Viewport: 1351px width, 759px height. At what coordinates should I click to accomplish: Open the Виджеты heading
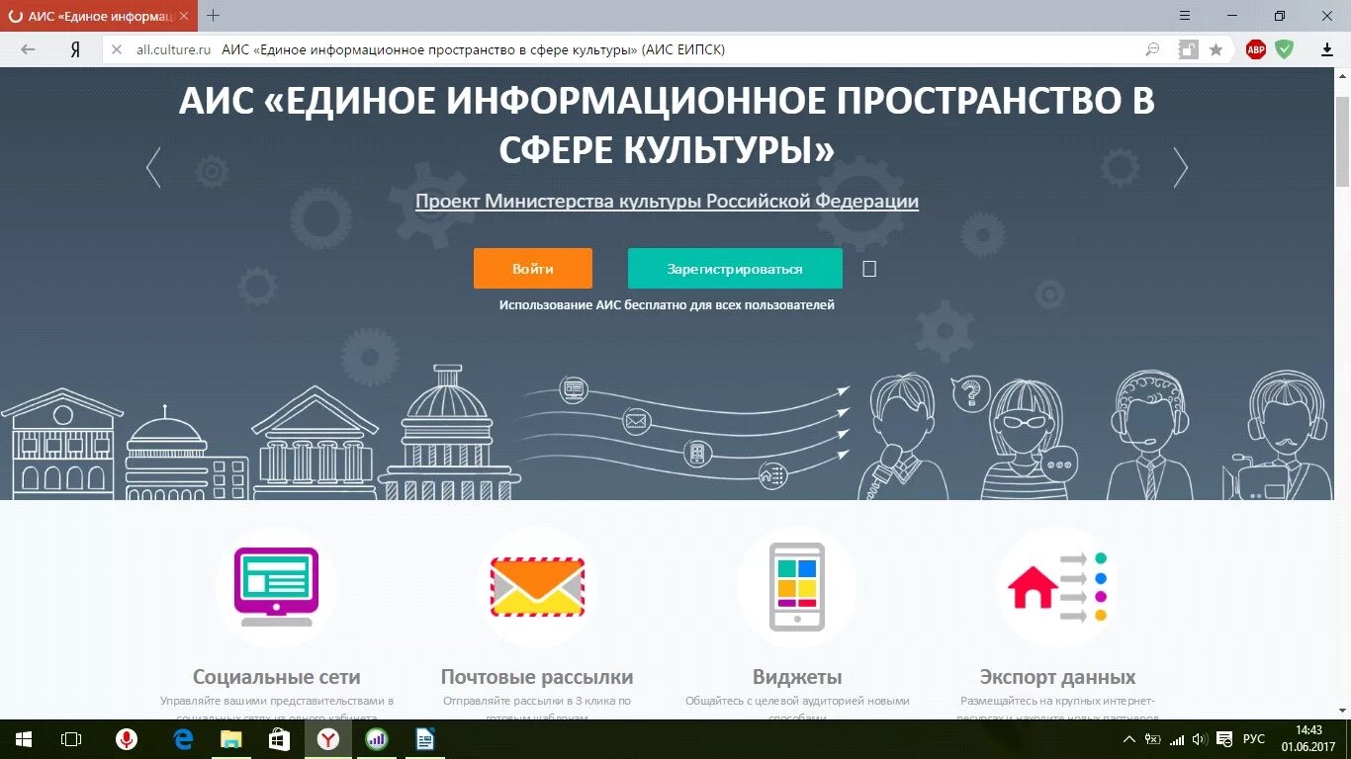point(797,678)
